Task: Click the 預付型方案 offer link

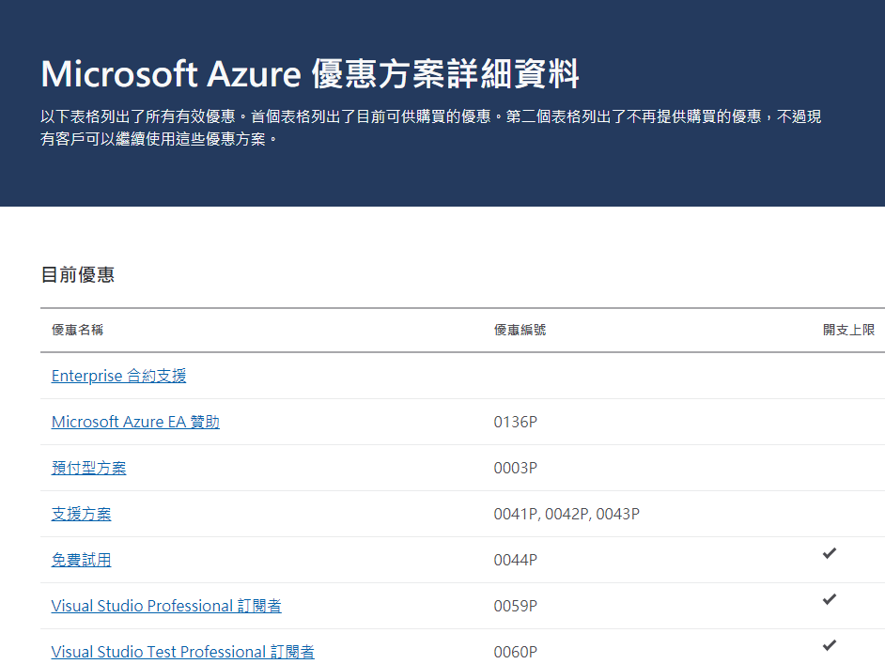Action: click(x=88, y=468)
